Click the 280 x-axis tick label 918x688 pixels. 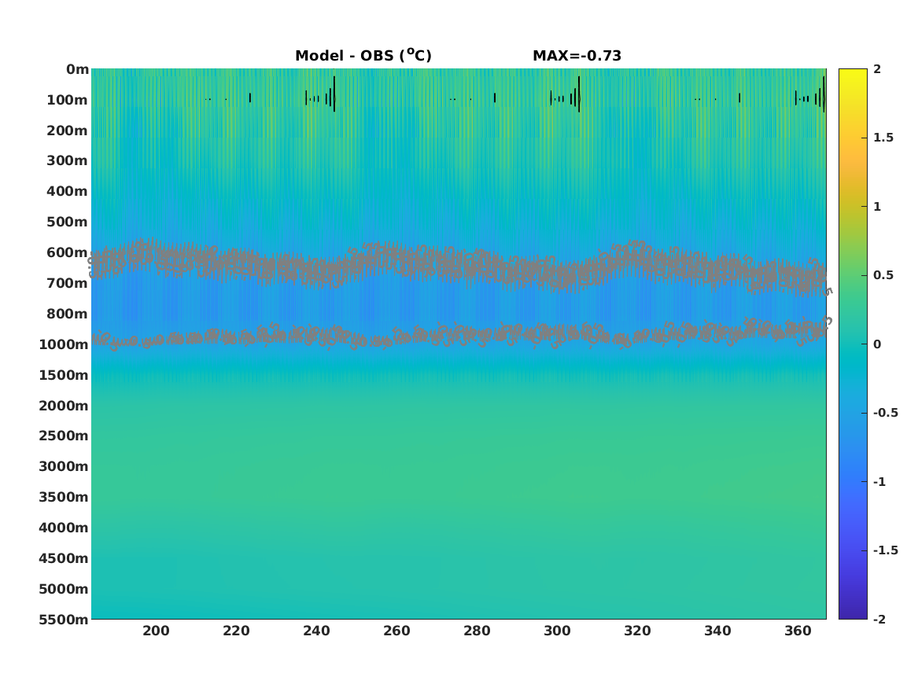pyautogui.click(x=477, y=631)
